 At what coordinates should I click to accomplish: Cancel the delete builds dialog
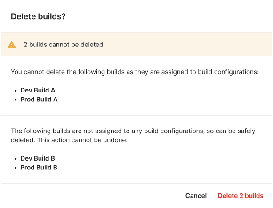click(196, 196)
